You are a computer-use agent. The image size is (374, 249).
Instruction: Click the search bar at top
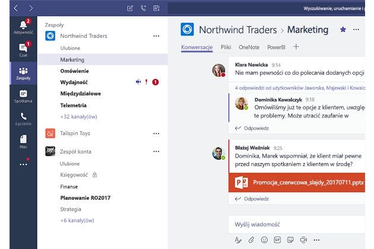point(267,8)
